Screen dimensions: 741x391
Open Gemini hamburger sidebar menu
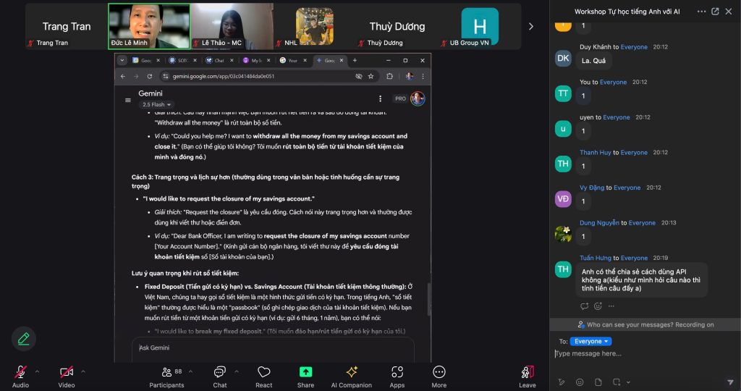pyautogui.click(x=127, y=100)
